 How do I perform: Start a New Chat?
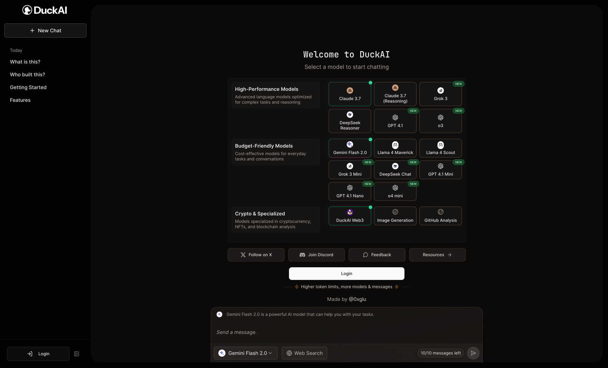click(x=45, y=31)
